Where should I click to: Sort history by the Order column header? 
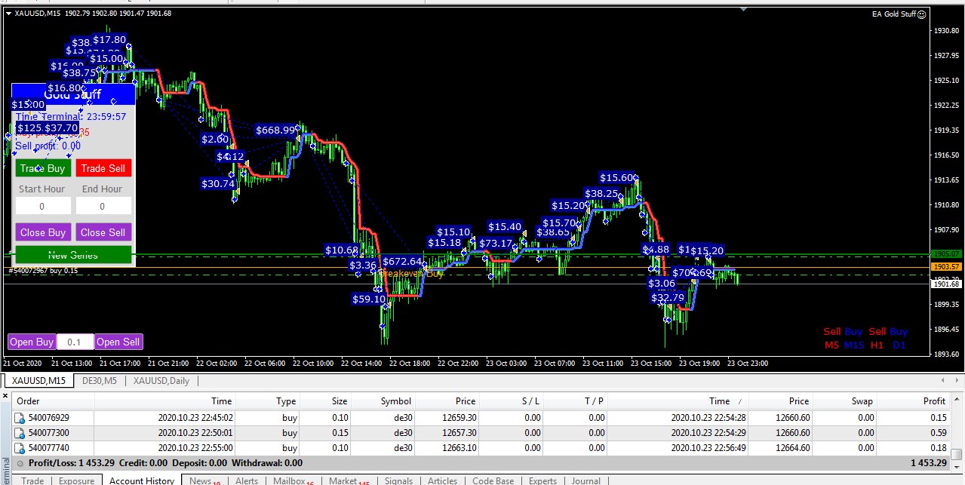coord(53,401)
